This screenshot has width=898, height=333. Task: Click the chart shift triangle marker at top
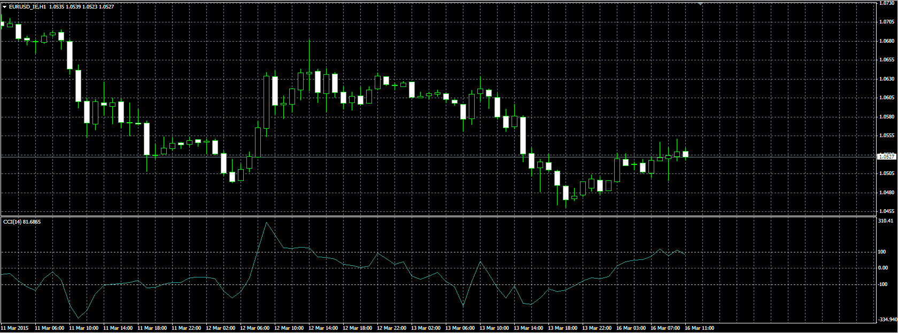(x=700, y=3)
